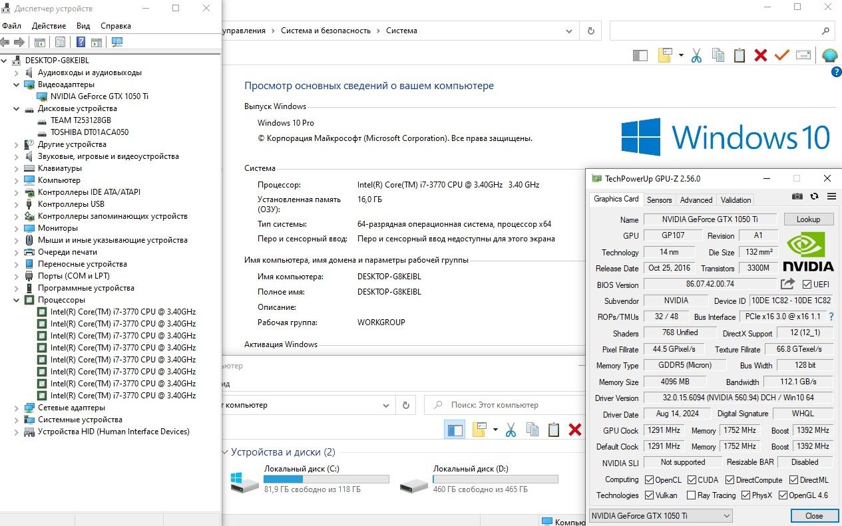The width and height of the screenshot is (842, 526).
Task: Click the GPU-Z refresh arrows icon
Action: click(x=814, y=196)
